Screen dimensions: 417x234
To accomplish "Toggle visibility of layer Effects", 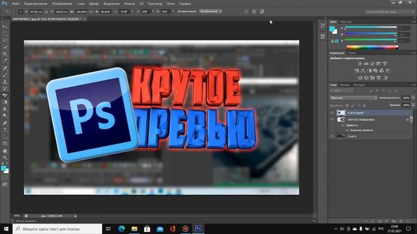I will 343,125.
